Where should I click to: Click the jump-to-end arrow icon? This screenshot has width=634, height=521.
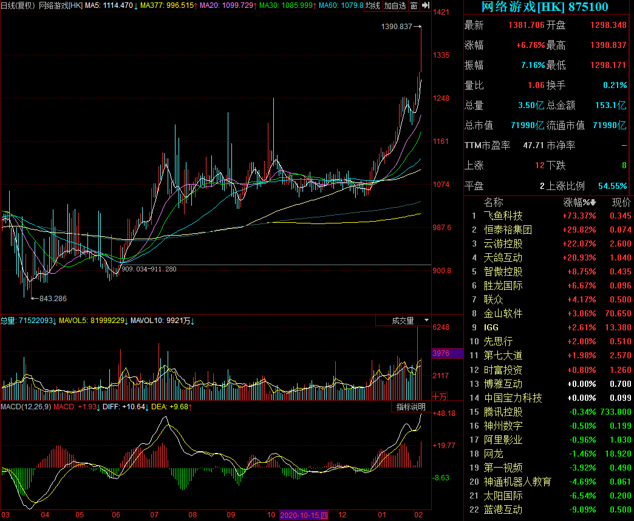426,5
